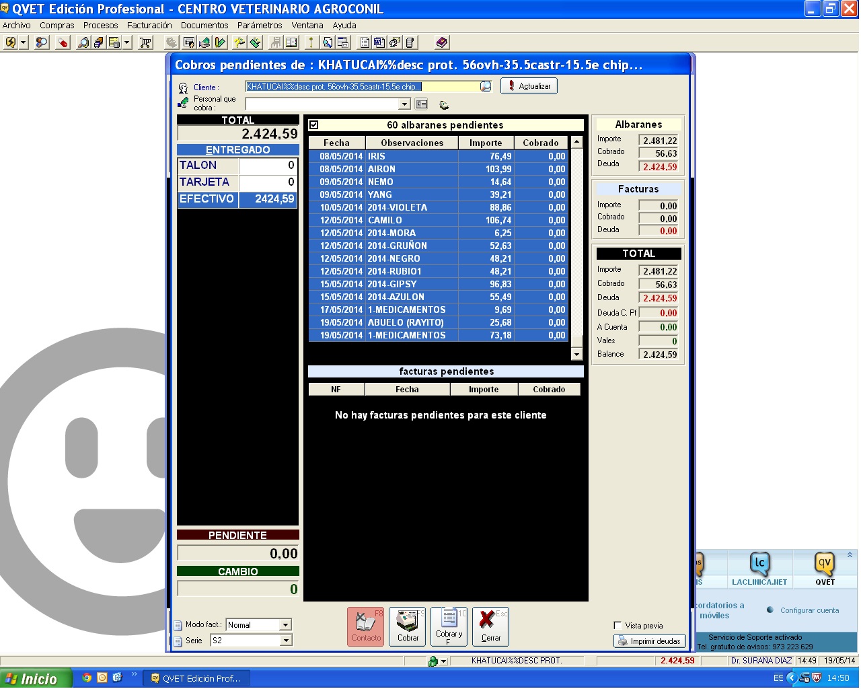The width and height of the screenshot is (861, 689).
Task: Enable the Vista previa checkbox
Action: (617, 625)
